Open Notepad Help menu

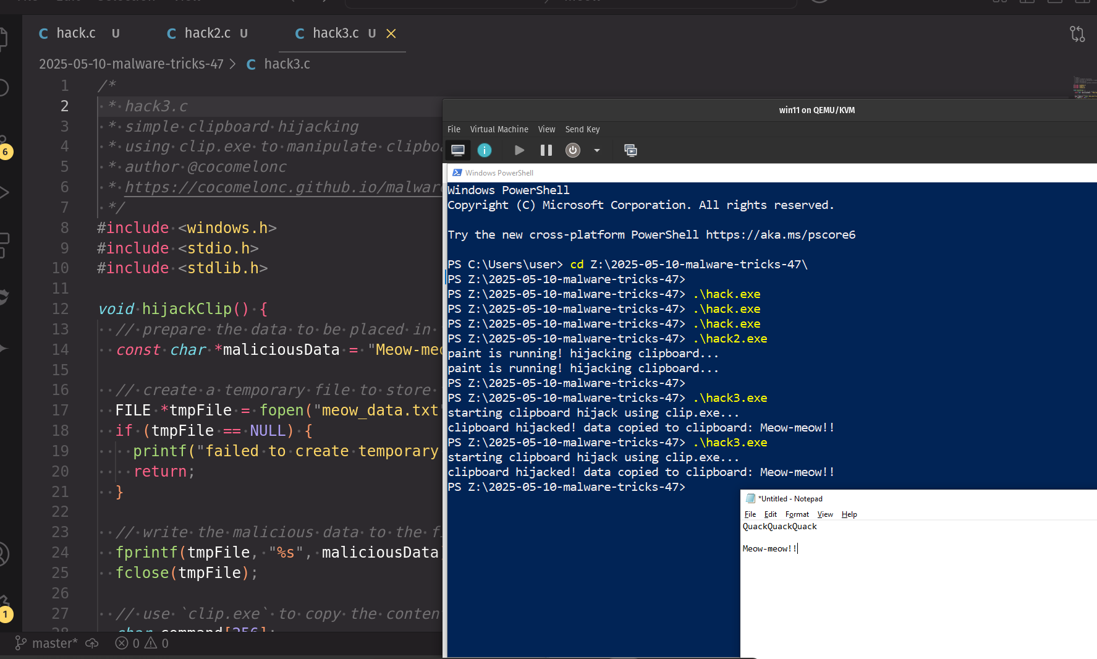[849, 514]
